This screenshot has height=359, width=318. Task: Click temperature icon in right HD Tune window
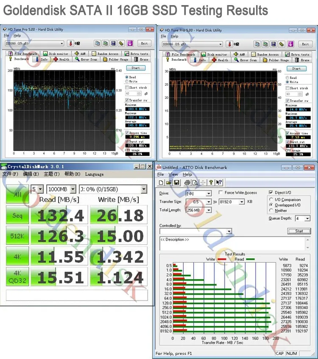point(229,44)
